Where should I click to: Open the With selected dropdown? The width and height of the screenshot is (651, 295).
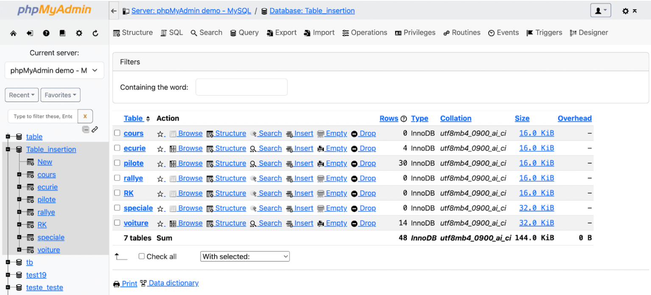tap(245, 256)
